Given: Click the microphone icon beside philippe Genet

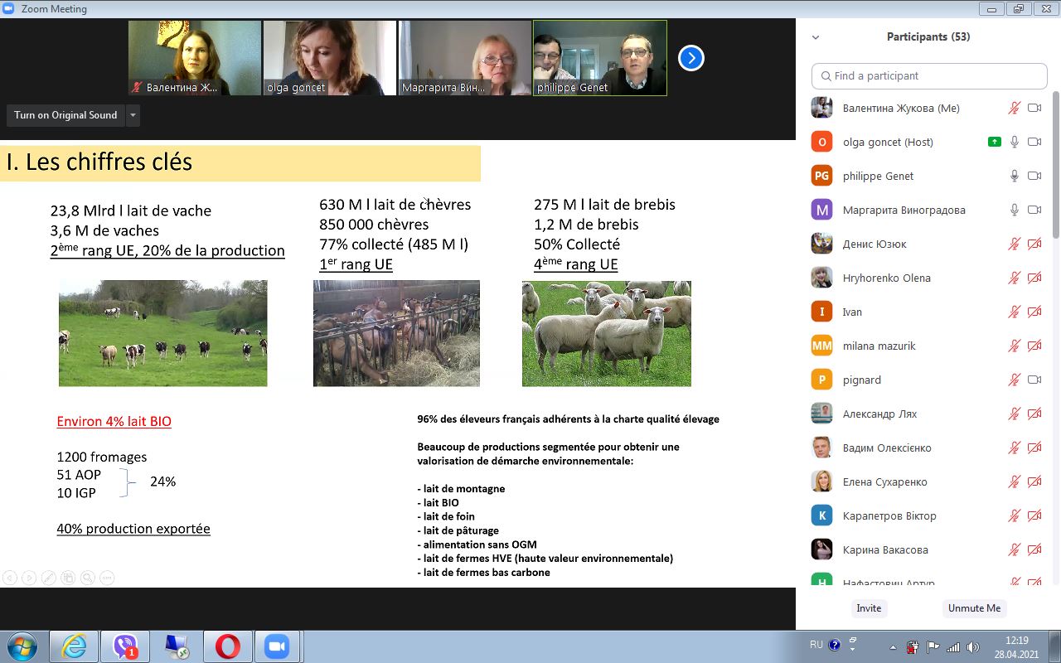Looking at the screenshot, I should (x=1014, y=176).
